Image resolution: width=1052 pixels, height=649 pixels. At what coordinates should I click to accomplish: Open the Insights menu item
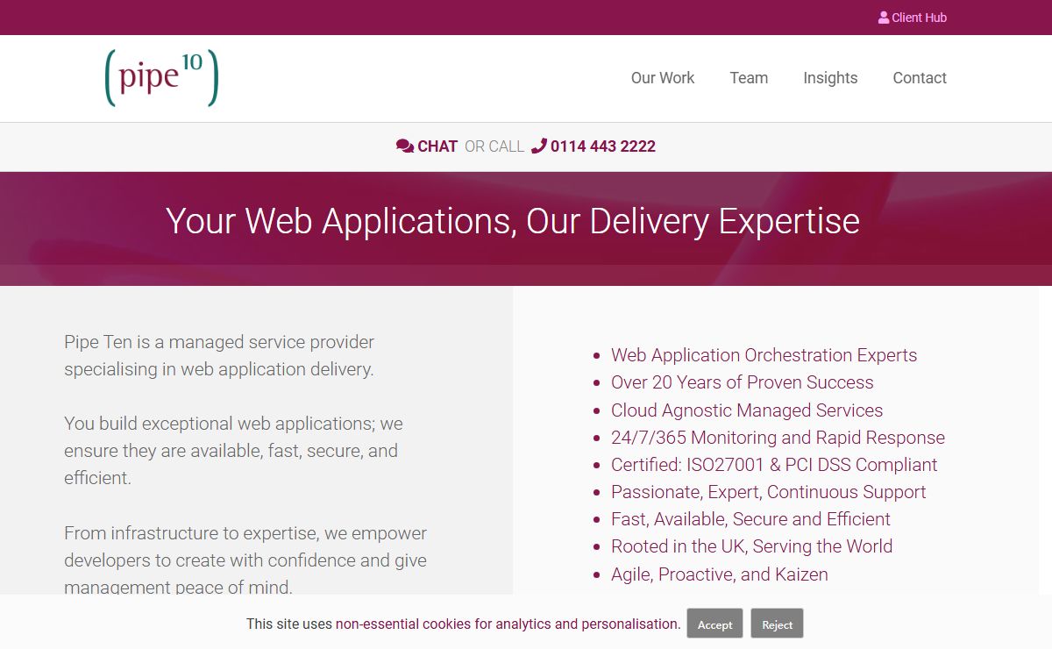click(x=830, y=78)
